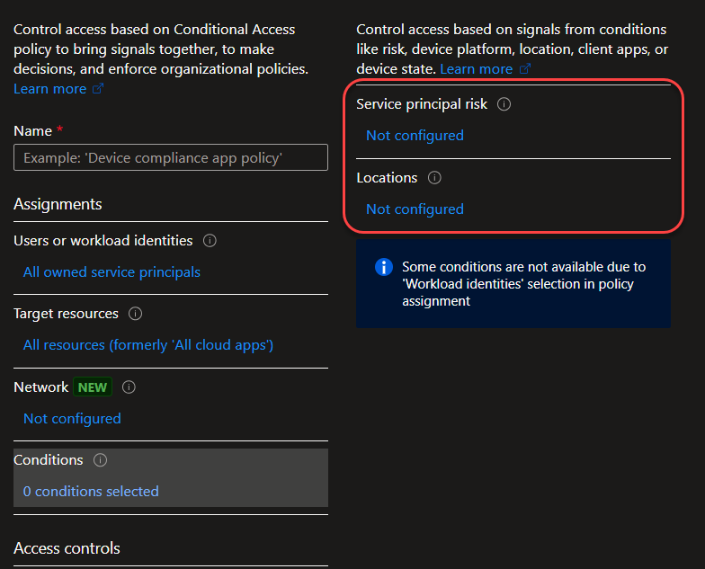Image resolution: width=705 pixels, height=569 pixels.
Task: Open Network Not configured link
Action: coord(72,419)
